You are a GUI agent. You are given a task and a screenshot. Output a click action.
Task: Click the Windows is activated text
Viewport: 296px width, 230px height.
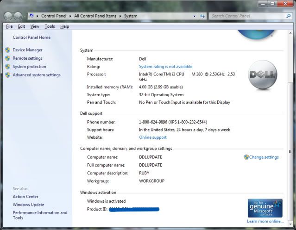106,201
